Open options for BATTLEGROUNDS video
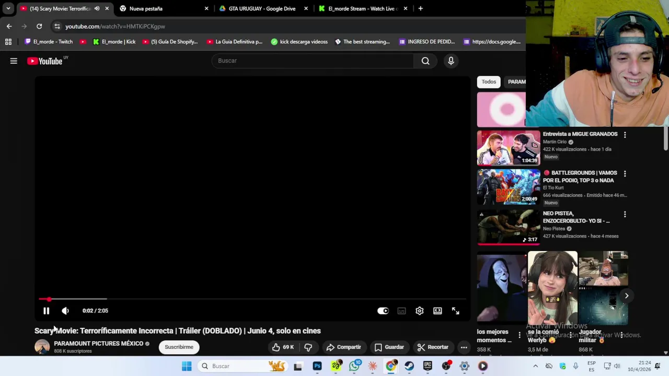 click(625, 173)
